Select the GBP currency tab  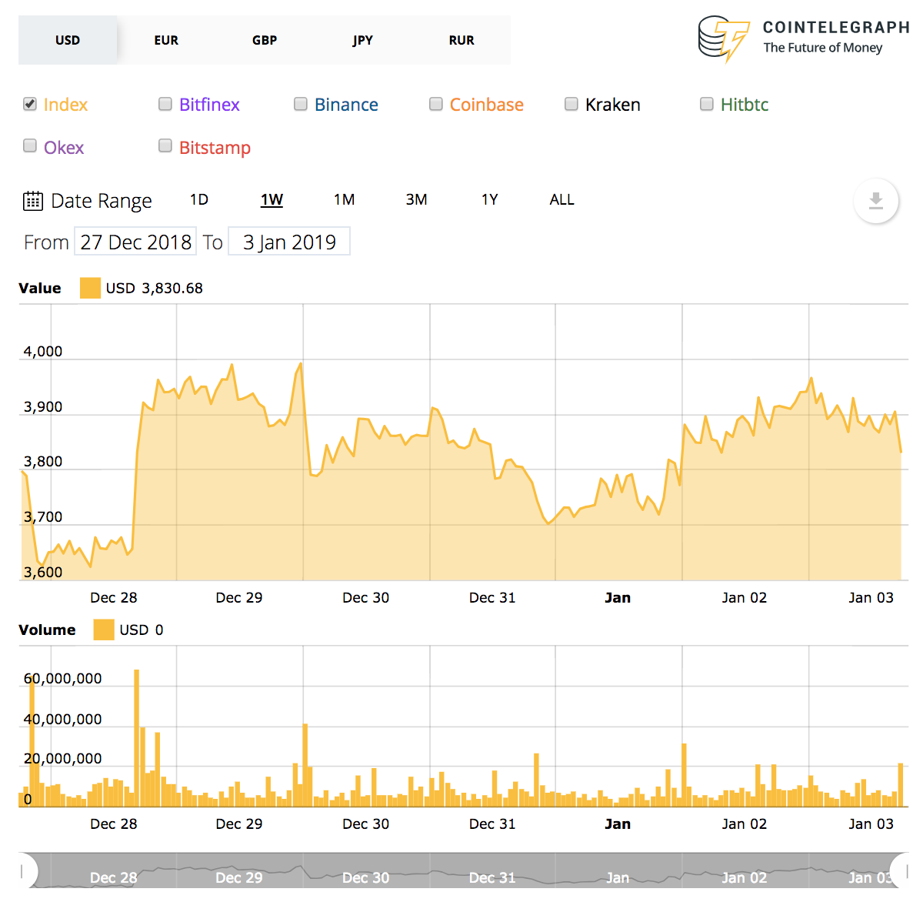pyautogui.click(x=265, y=40)
